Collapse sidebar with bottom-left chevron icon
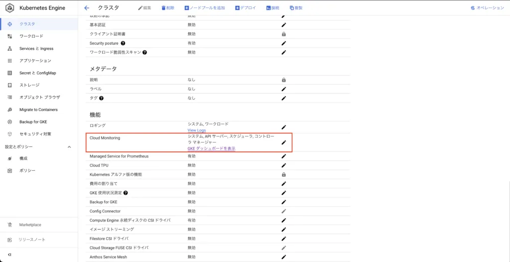The height and width of the screenshot is (262, 510). 10,255
